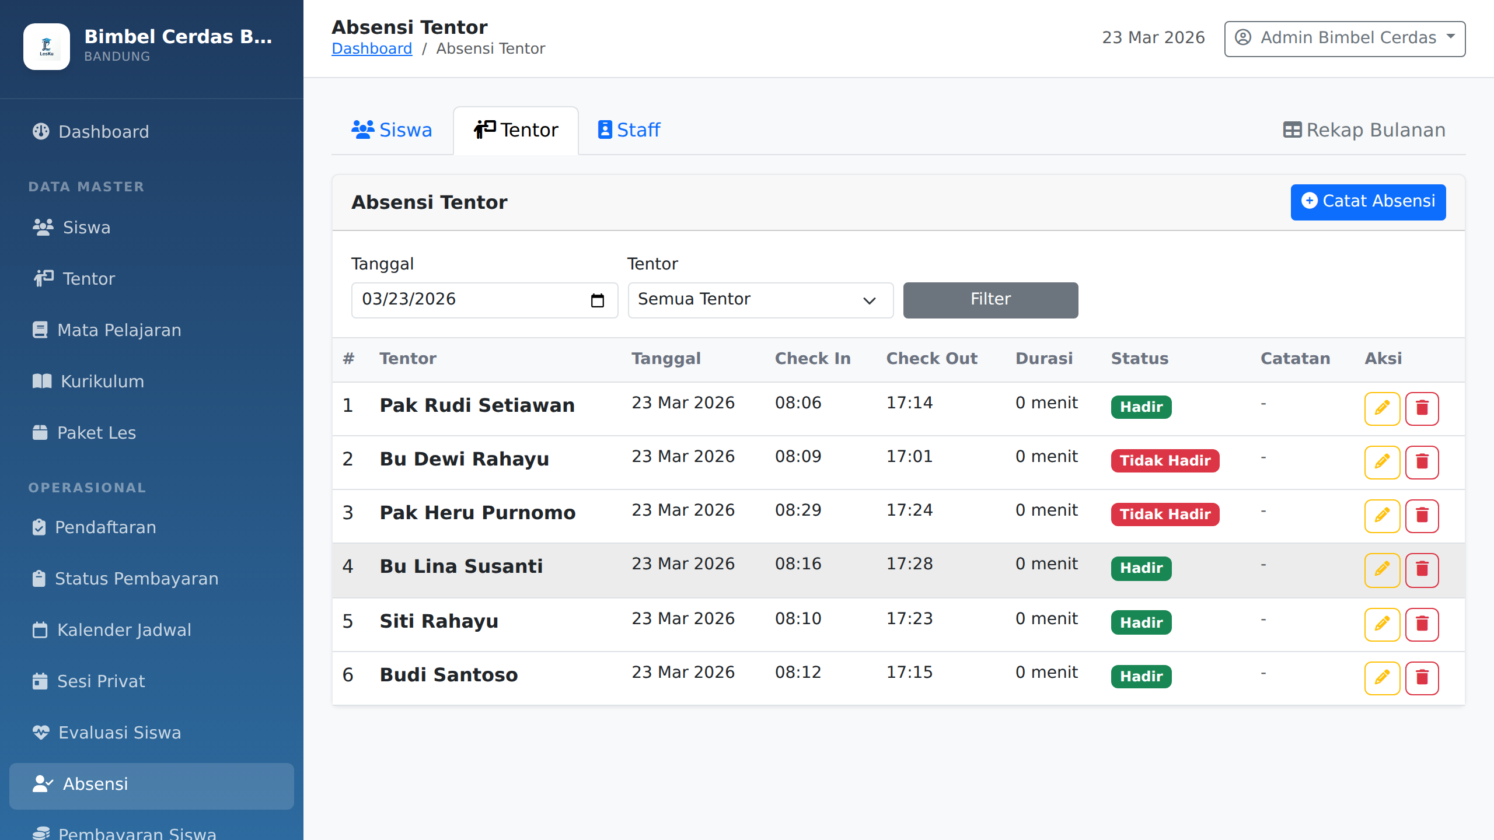Open Admin Bimbel Cerdas user menu
This screenshot has width=1494, height=840.
tap(1345, 38)
